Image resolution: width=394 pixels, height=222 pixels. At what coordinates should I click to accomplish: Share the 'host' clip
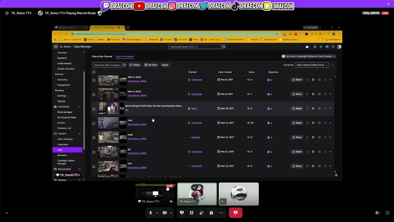pyautogui.click(x=297, y=123)
